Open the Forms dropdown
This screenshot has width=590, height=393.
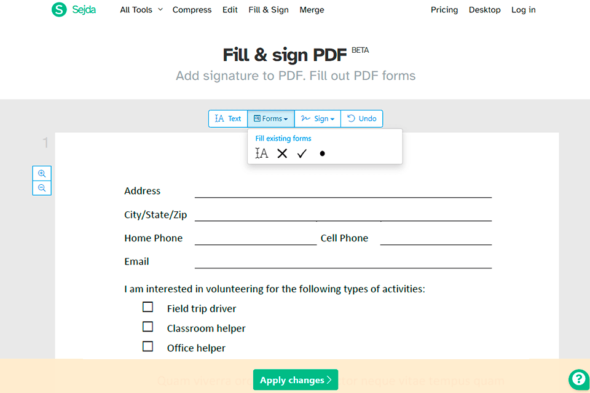click(x=270, y=119)
